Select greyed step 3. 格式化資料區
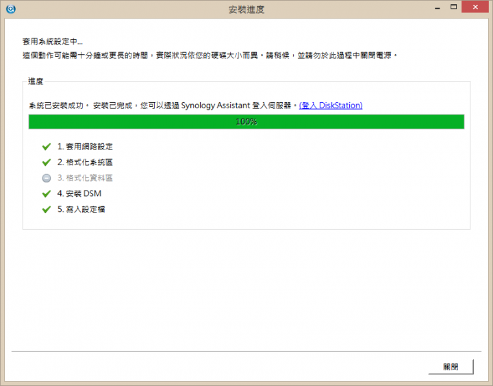This screenshot has height=386, width=493. tap(85, 178)
